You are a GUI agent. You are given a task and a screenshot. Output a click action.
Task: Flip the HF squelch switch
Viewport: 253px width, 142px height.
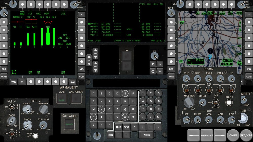(231, 89)
